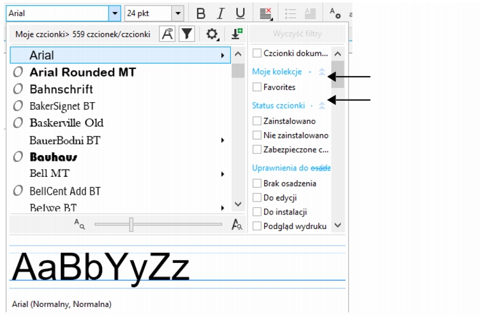This screenshot has height=319, width=483.
Task: Click the get more fonts download icon
Action: pos(235,34)
